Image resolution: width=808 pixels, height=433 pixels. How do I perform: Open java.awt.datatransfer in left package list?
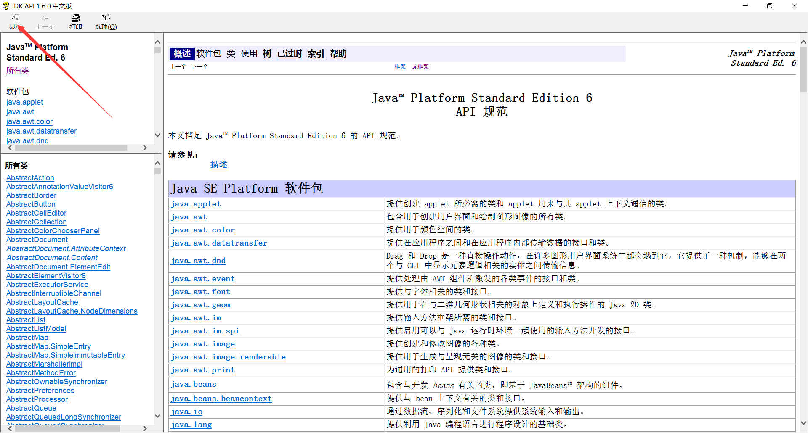(x=41, y=131)
